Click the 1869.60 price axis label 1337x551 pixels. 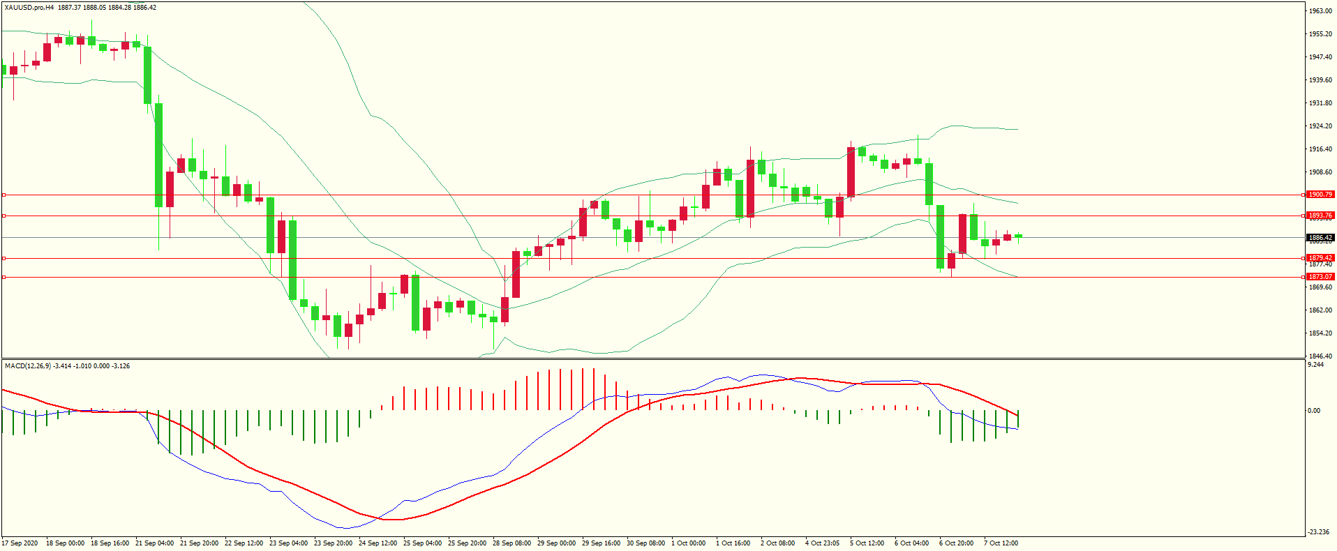1320,287
